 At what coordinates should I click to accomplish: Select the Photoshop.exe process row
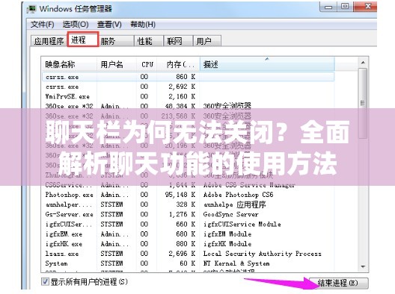point(189,195)
